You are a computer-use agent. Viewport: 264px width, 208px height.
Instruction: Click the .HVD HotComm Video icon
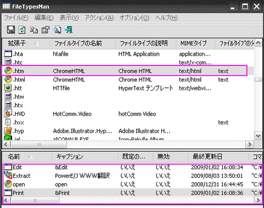coord(8,113)
